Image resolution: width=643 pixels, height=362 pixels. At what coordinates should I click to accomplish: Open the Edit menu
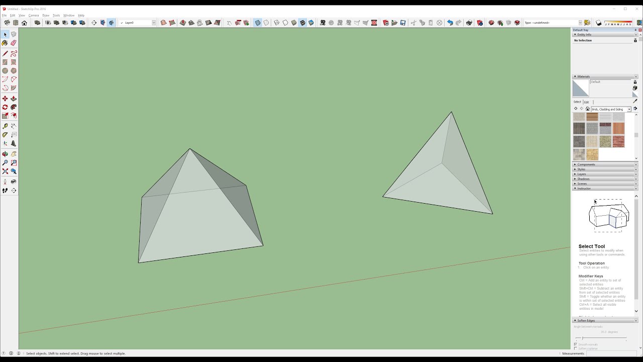click(13, 16)
